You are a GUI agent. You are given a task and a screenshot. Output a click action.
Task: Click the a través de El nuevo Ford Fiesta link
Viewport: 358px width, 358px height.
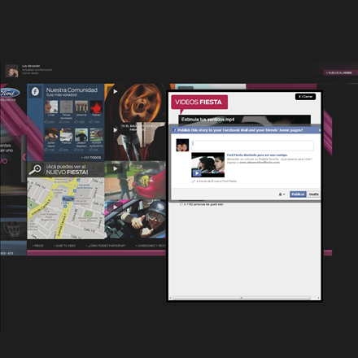pyautogui.click(x=216, y=181)
